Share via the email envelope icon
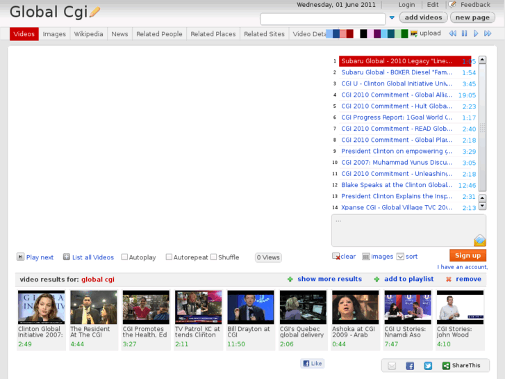This screenshot has height=379, width=505. pyautogui.click(x=392, y=366)
